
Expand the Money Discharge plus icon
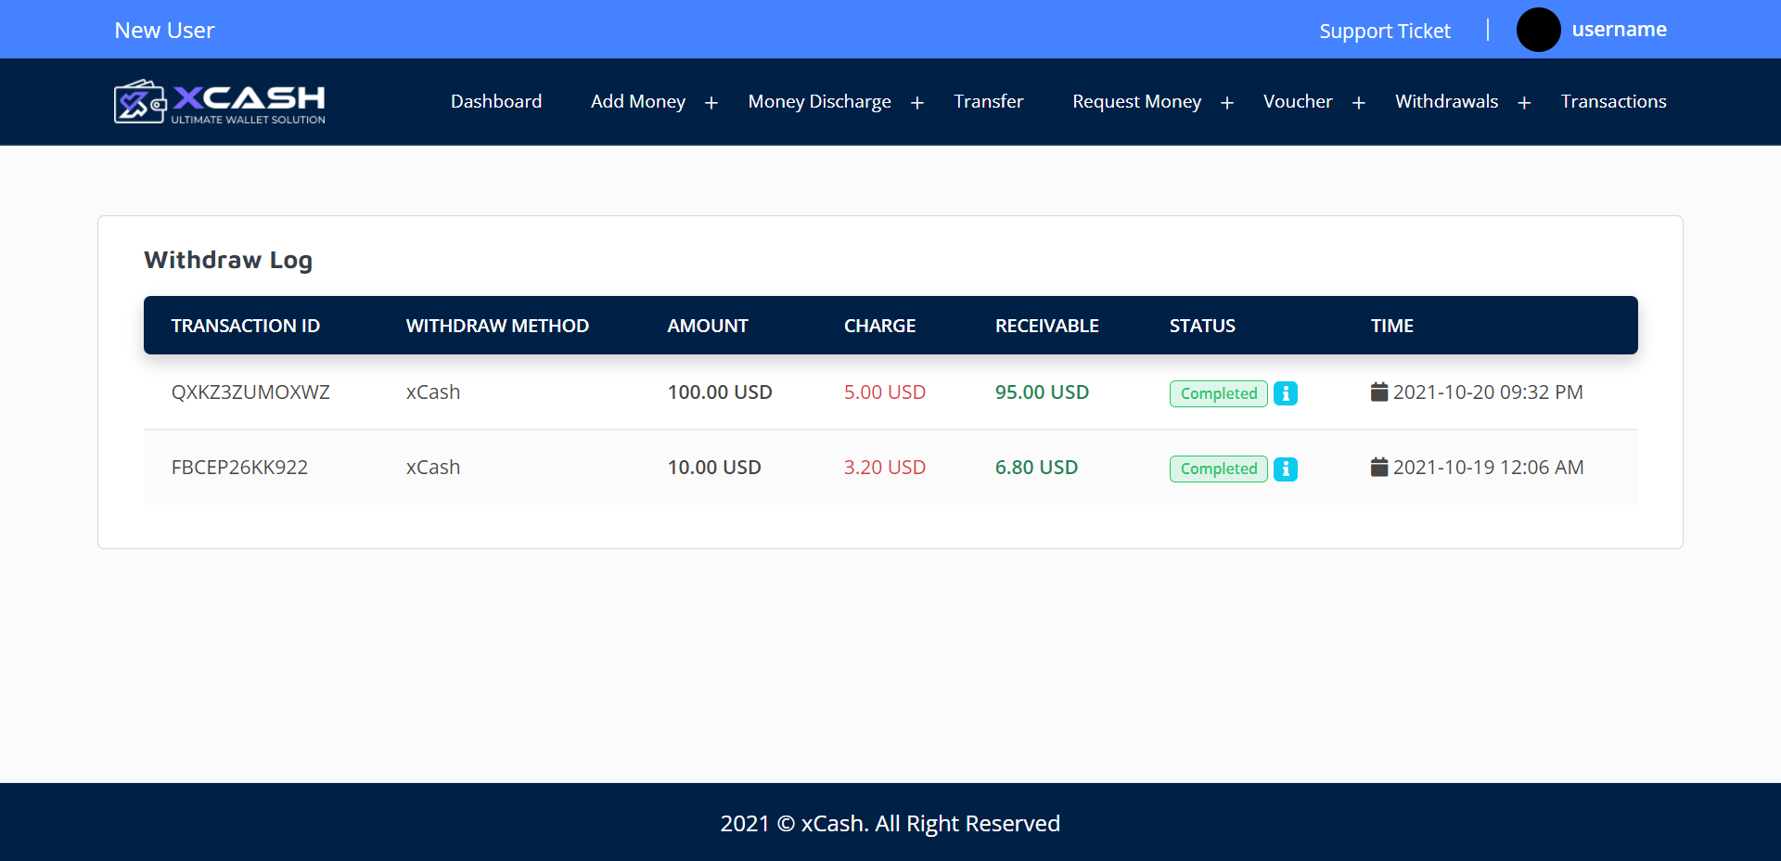917,103
